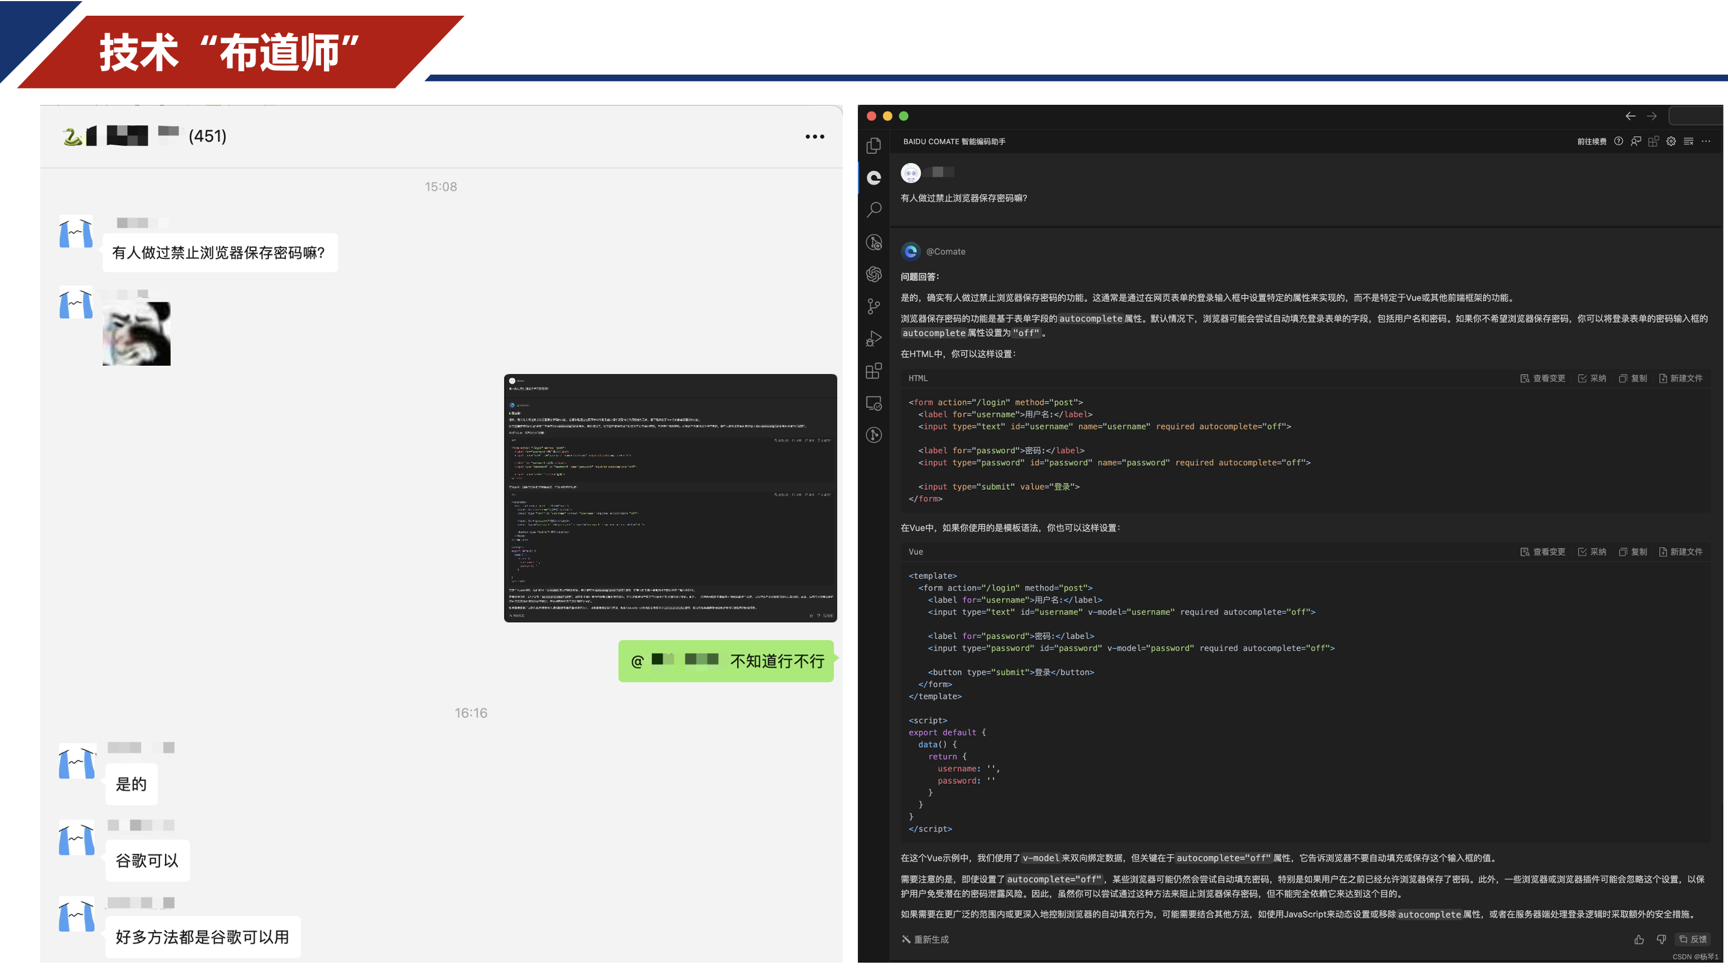This screenshot has height=966, width=1728.
Task: Open Source Control branch icon
Action: tap(874, 306)
